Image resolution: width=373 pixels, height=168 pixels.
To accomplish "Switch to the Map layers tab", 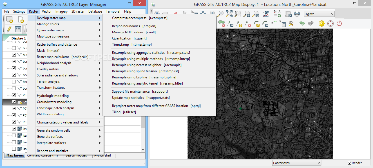I will (x=15, y=156).
